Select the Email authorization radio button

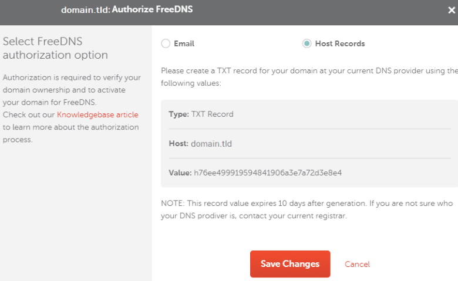(166, 43)
